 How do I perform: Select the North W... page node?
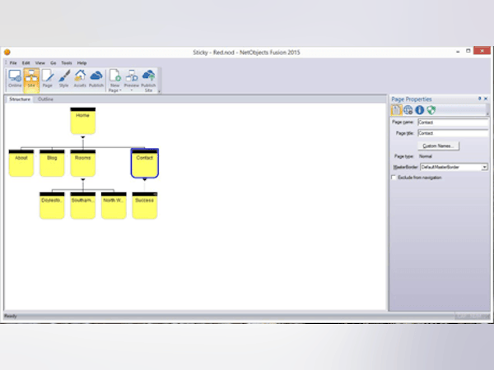(114, 206)
